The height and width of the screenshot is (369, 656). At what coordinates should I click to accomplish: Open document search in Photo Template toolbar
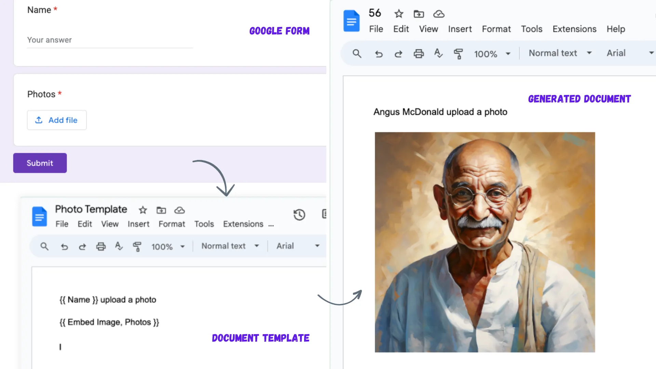(44, 246)
